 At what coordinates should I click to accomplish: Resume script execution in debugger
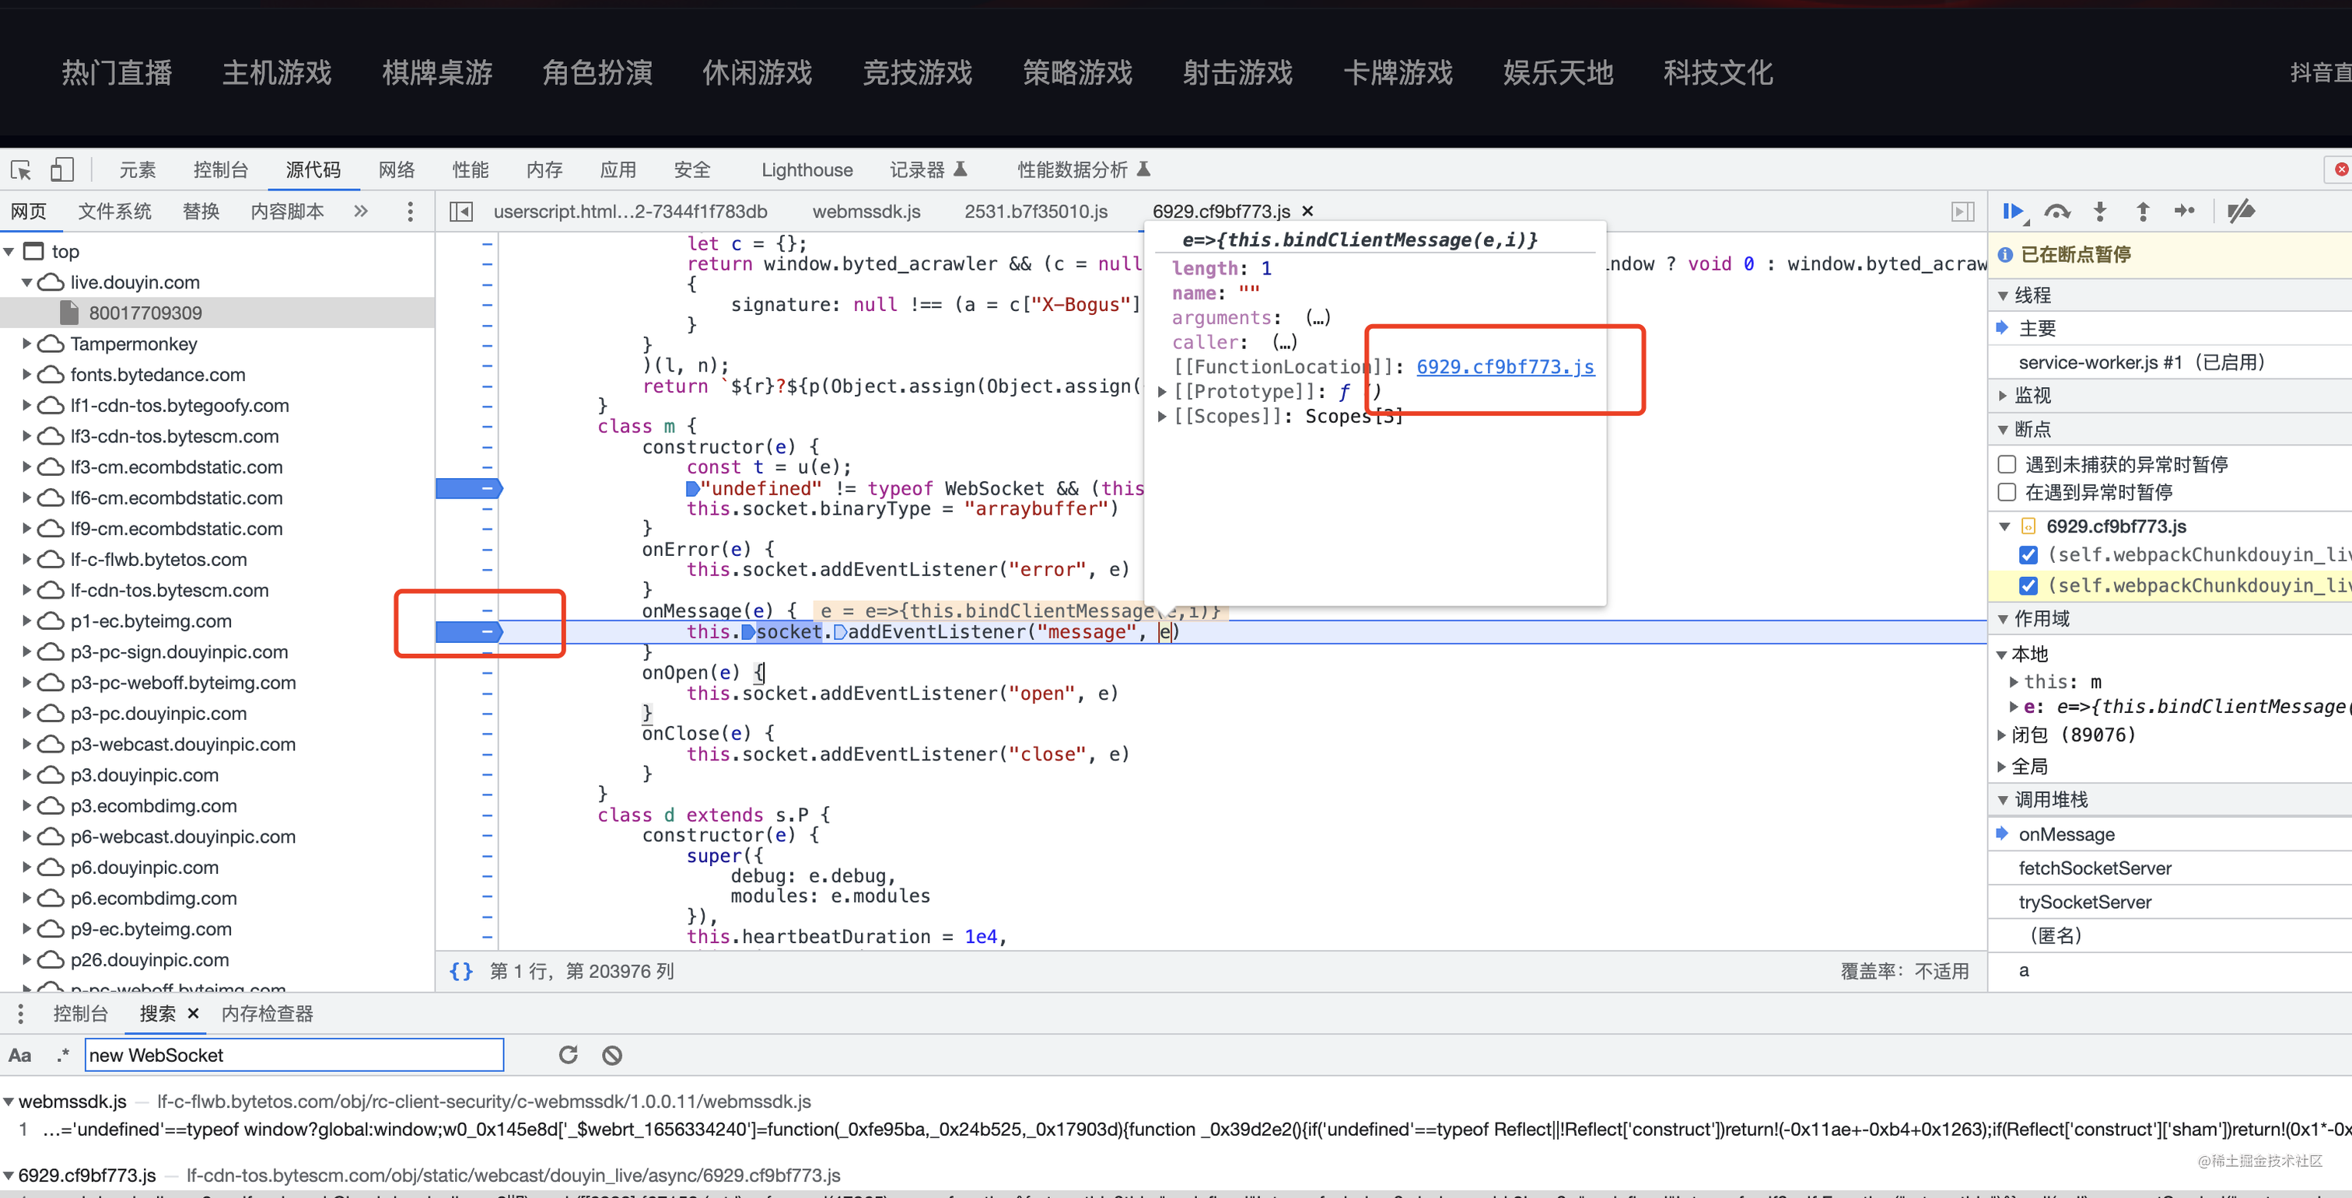coord(2012,211)
